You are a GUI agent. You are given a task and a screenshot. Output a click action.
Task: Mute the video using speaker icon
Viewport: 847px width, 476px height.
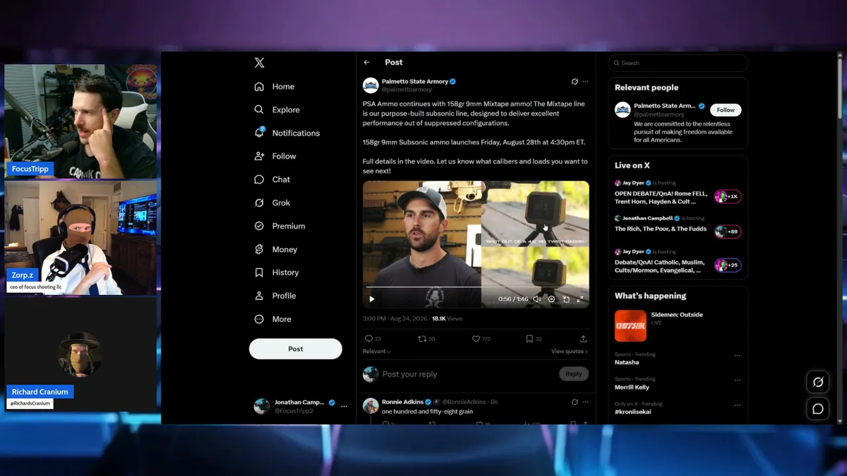[x=537, y=299]
